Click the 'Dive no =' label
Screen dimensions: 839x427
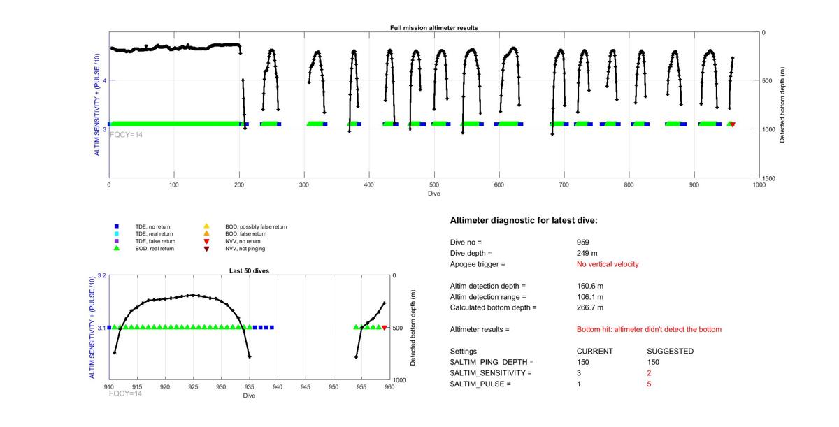(466, 242)
